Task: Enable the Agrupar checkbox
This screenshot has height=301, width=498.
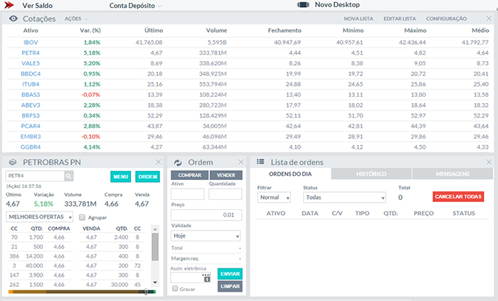Action: click(x=83, y=217)
